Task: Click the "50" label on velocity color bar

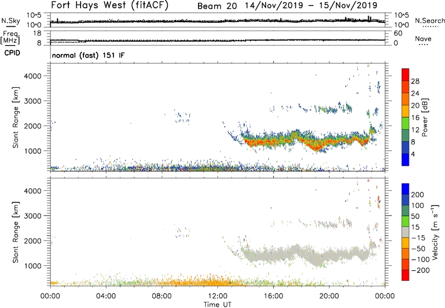Action: click(416, 216)
